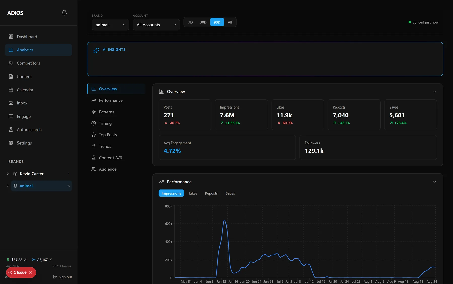The height and width of the screenshot is (284, 453).
Task: Click the Top Posts star icon
Action: (94, 135)
